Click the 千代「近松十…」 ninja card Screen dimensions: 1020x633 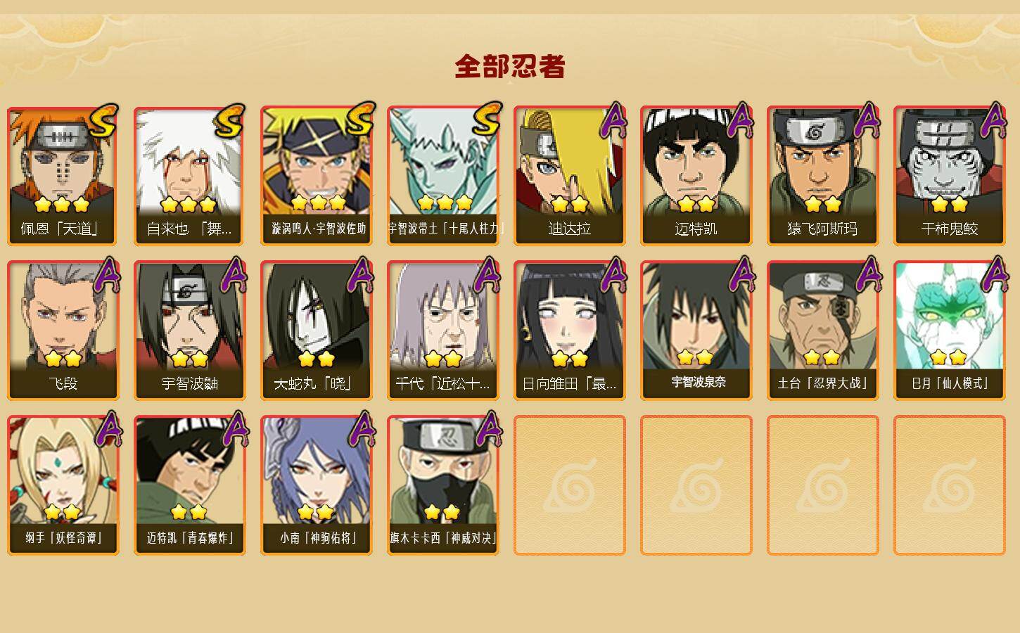pyautogui.click(x=443, y=331)
